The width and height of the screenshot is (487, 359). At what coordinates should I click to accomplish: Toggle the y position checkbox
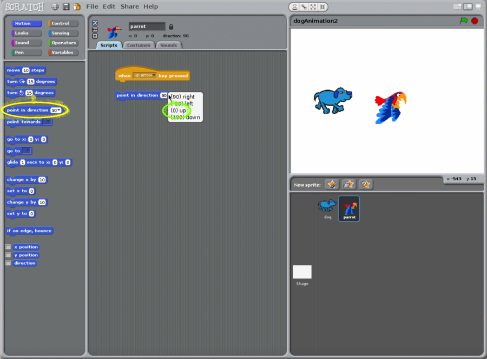coord(8,255)
